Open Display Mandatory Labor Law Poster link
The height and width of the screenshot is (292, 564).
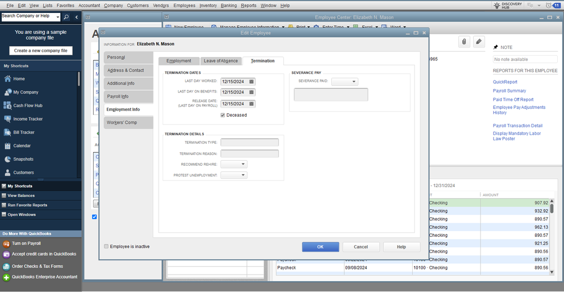point(517,136)
